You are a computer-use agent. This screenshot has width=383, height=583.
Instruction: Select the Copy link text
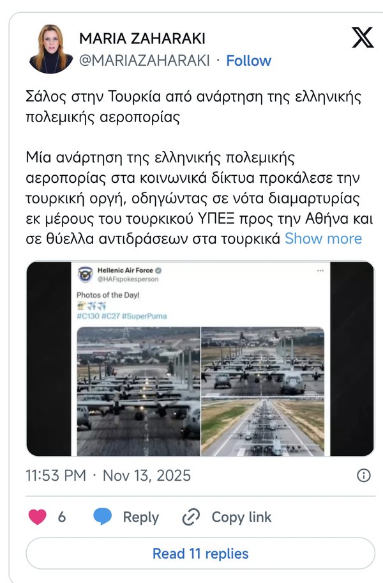(x=241, y=517)
